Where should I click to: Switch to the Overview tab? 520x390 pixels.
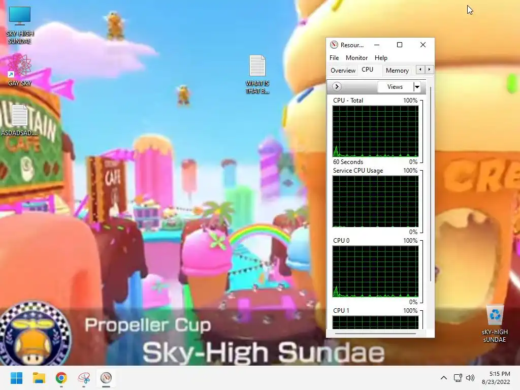(343, 70)
